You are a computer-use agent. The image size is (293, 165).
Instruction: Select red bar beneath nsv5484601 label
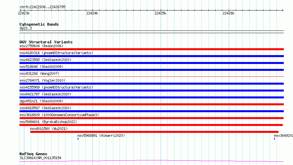[x=151, y=125]
